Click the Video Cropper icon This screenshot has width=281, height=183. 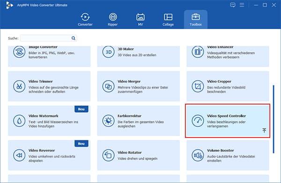(x=198, y=86)
